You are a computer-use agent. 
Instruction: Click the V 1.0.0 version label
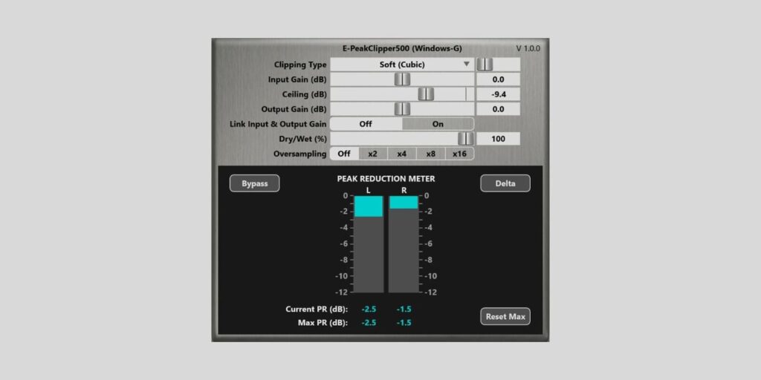coord(528,48)
